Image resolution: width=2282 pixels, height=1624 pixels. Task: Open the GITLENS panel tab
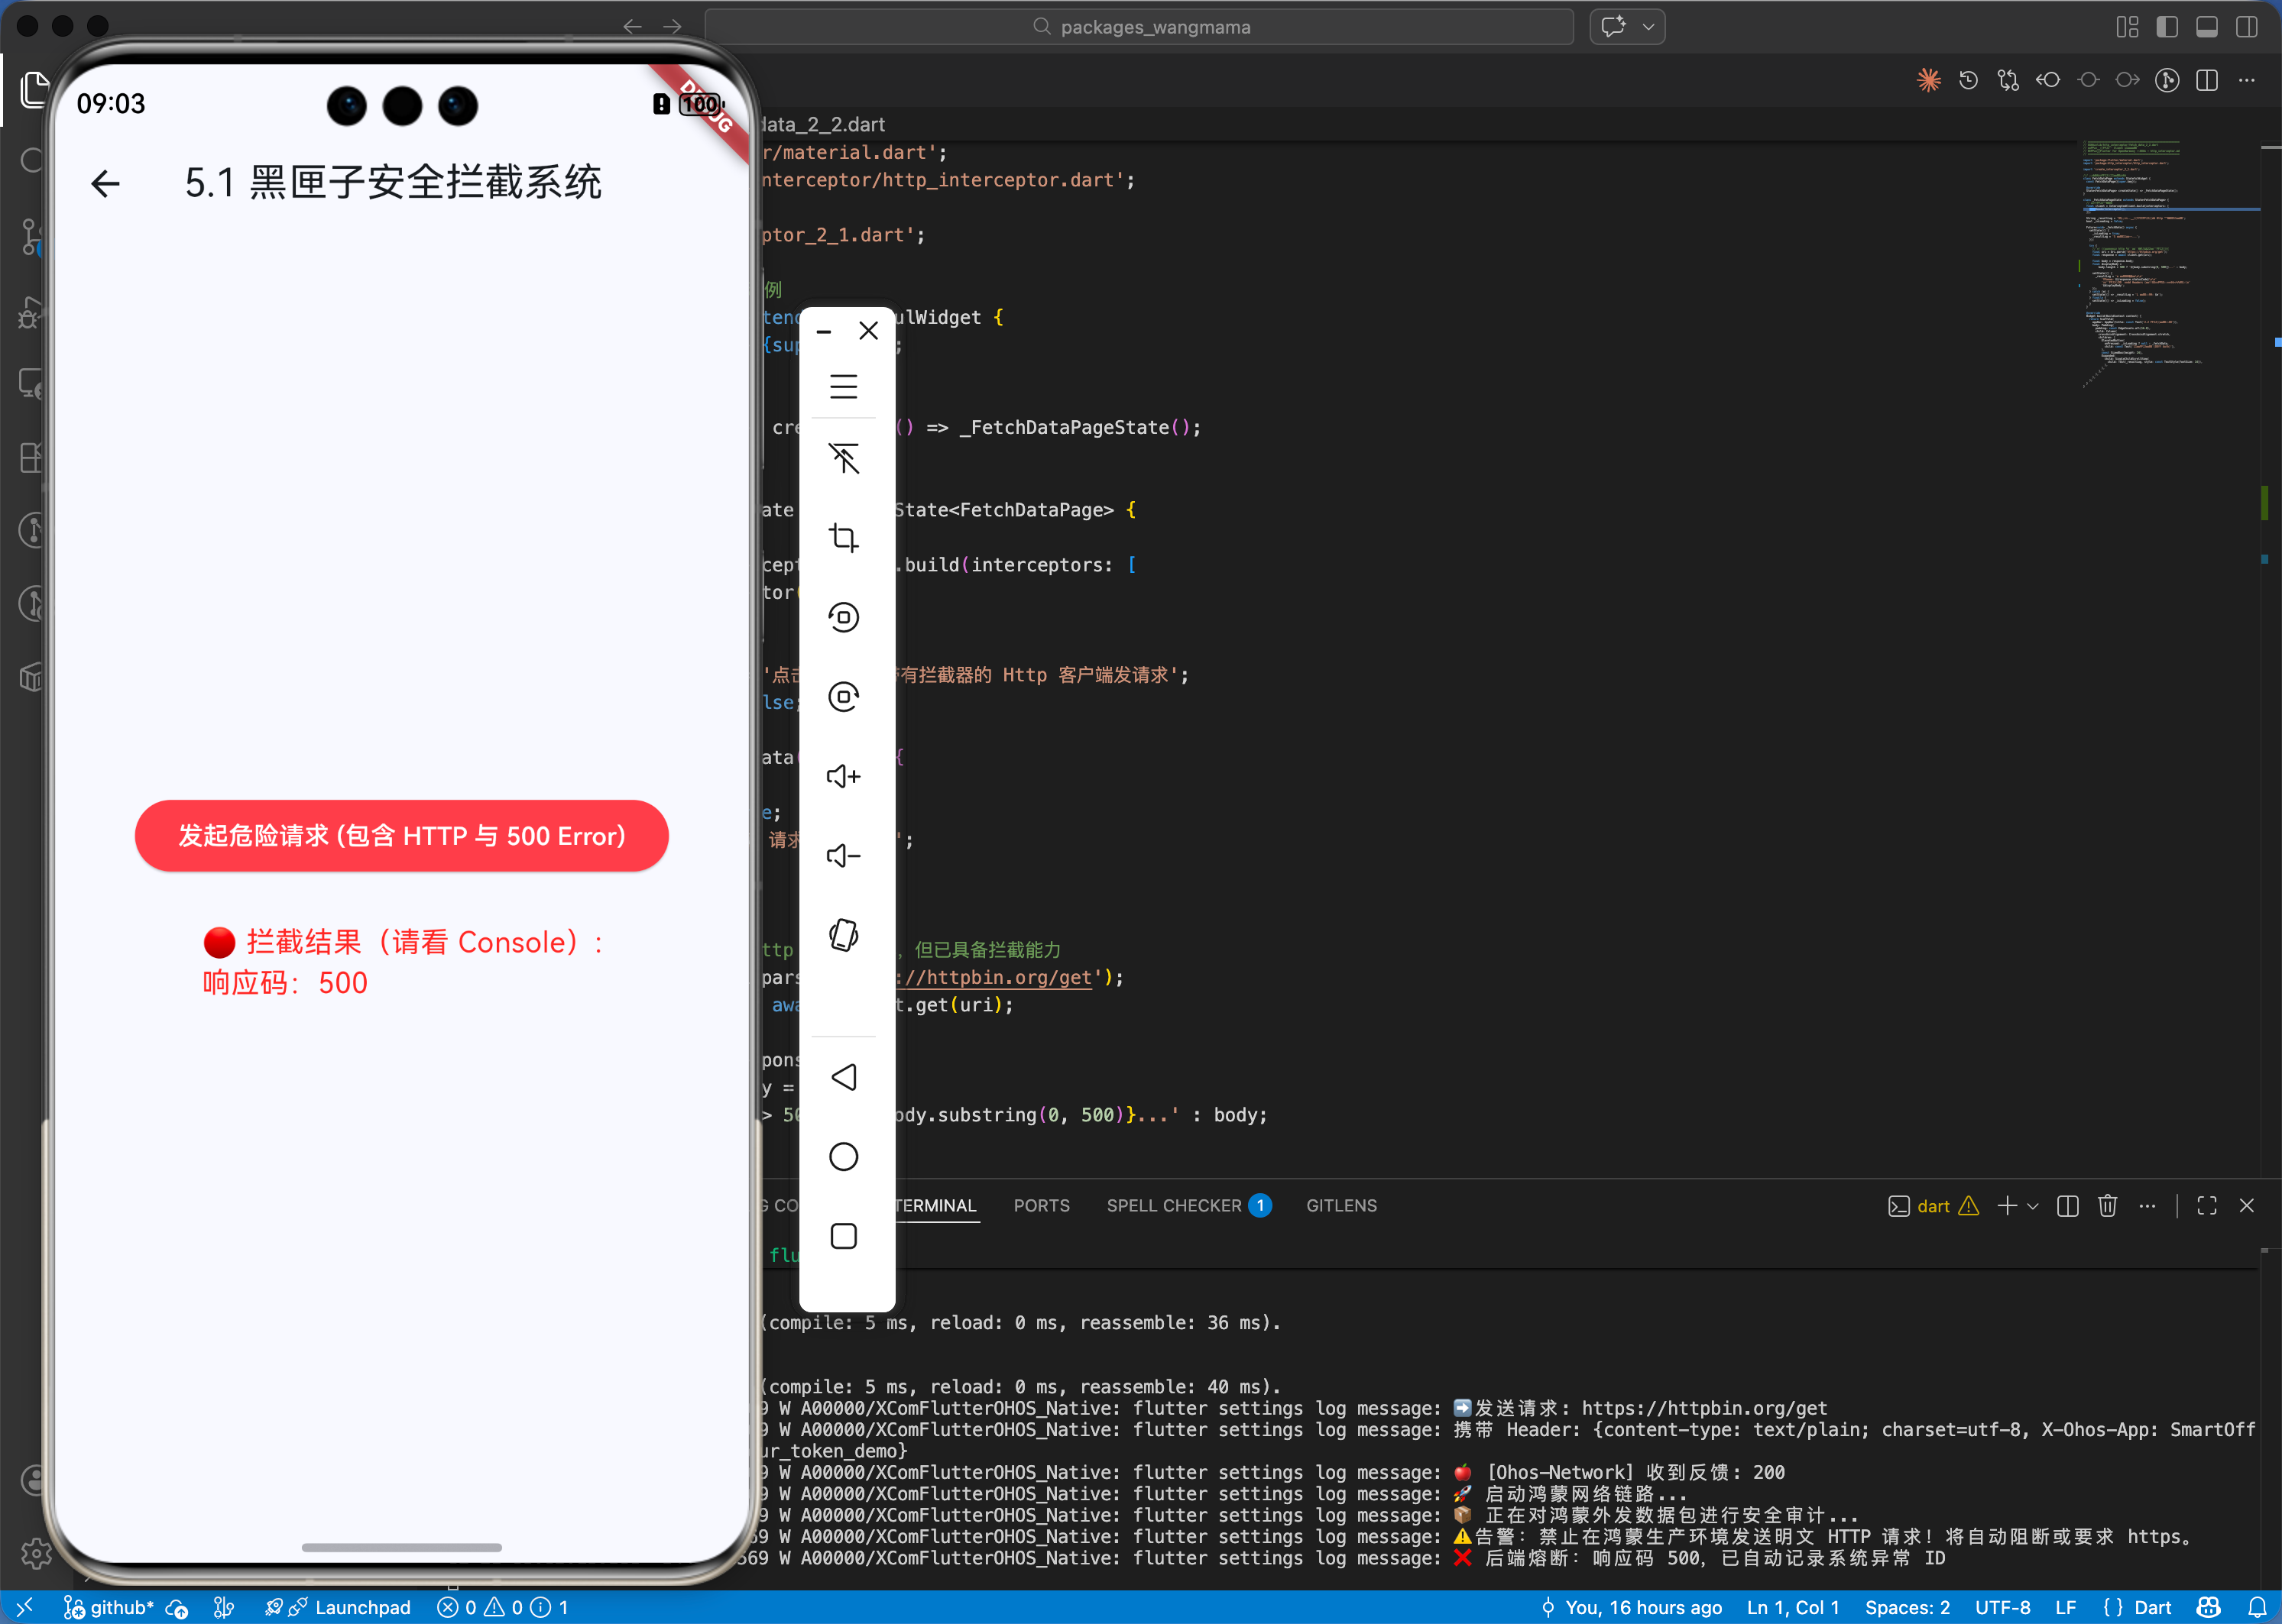1340,1206
